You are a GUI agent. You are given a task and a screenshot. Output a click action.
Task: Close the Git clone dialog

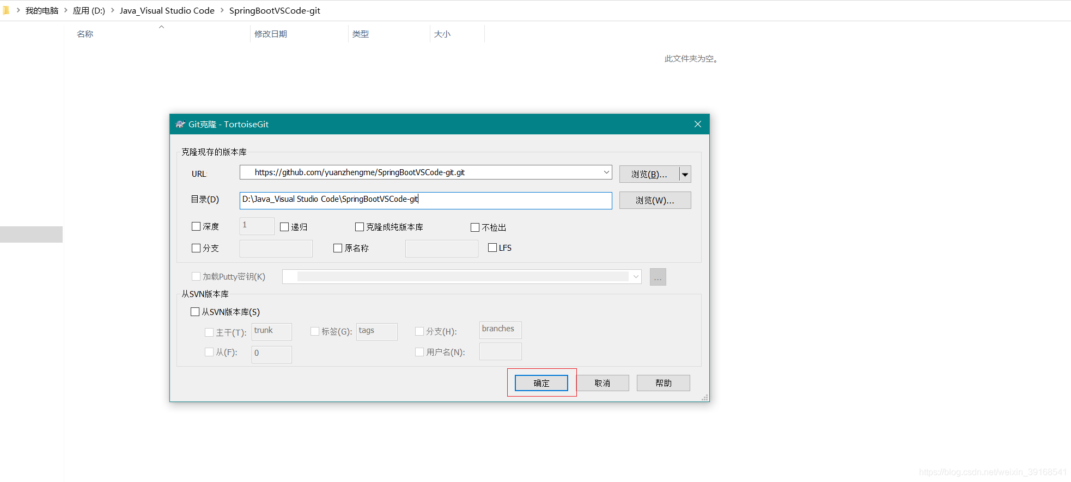(x=697, y=124)
